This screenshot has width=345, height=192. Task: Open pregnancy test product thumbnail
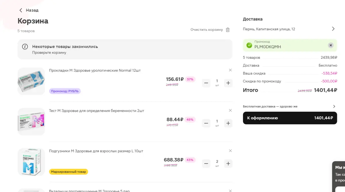click(x=31, y=121)
